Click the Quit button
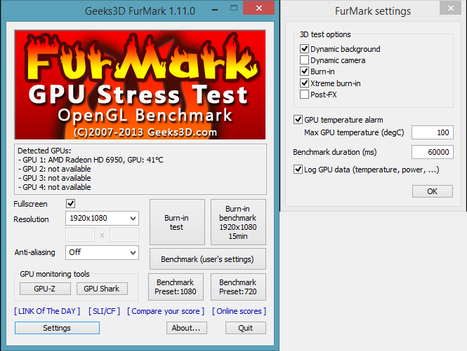The height and width of the screenshot is (351, 467). pyautogui.click(x=246, y=328)
